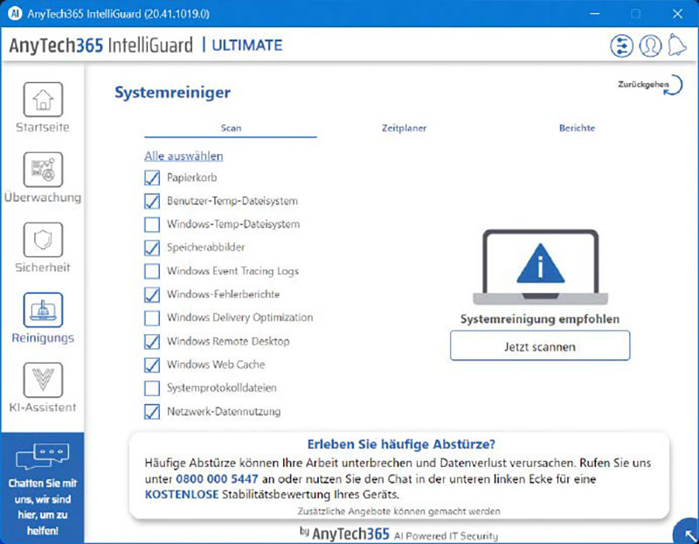Image resolution: width=699 pixels, height=544 pixels.
Task: Click 'Chatten Sie mit uns' chat panel text
Action: pyautogui.click(x=42, y=506)
